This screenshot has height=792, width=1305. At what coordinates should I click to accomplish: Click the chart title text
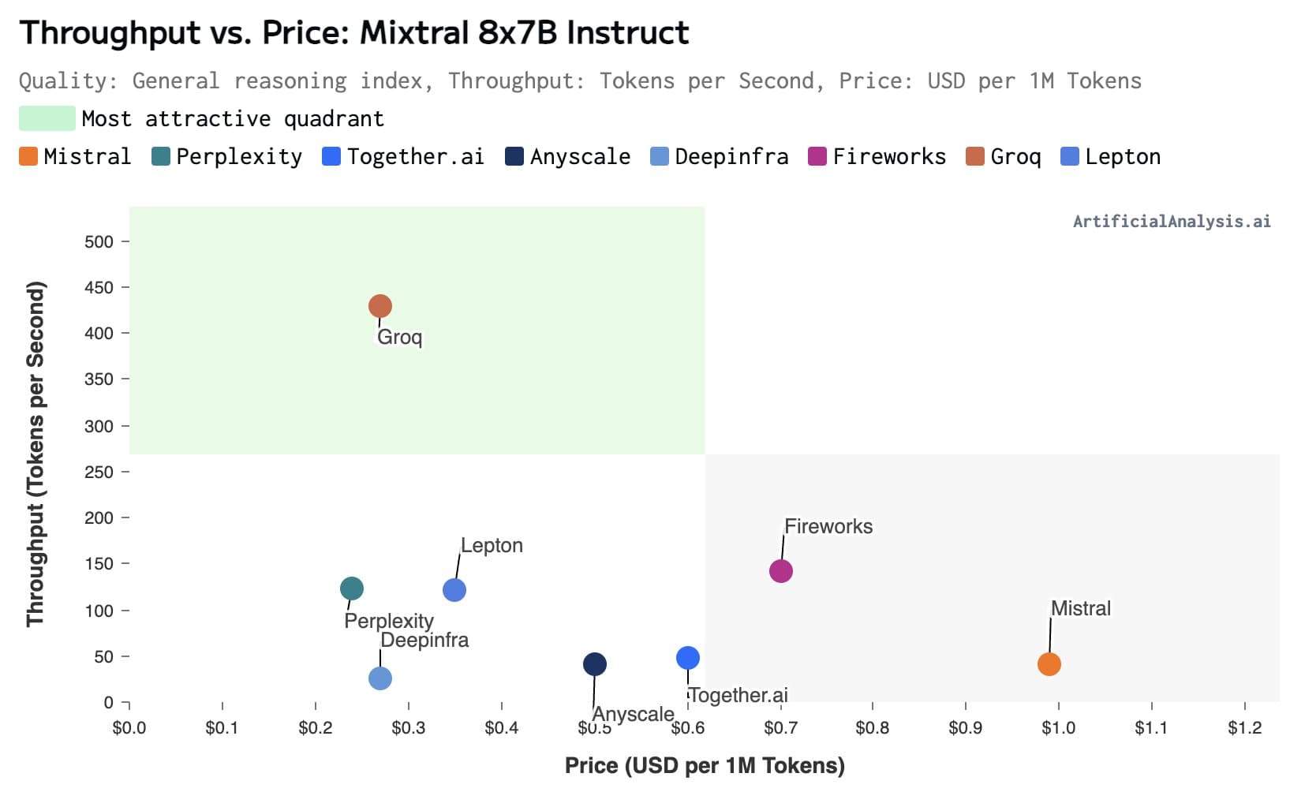click(x=354, y=33)
